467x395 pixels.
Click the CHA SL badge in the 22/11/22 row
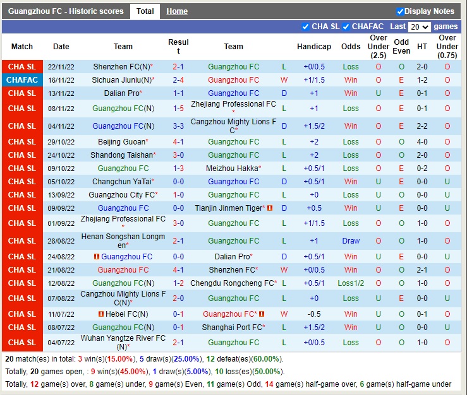22,67
